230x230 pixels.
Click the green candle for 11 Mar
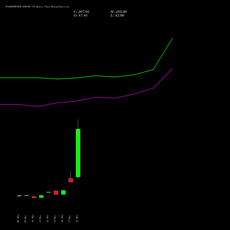(x=41, y=196)
